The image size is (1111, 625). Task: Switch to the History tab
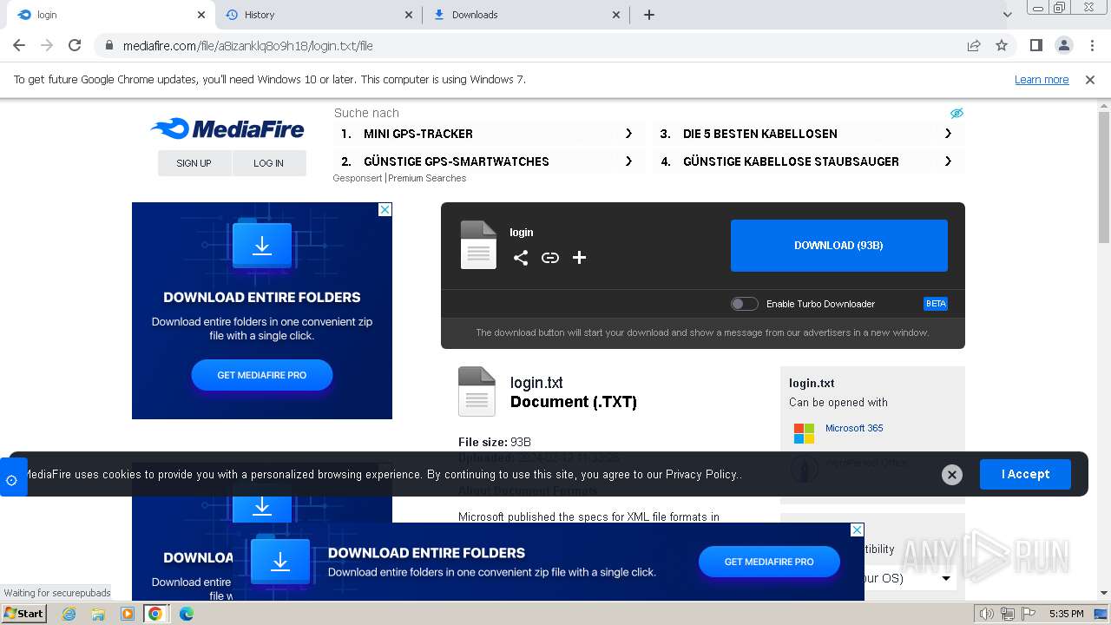coord(319,15)
